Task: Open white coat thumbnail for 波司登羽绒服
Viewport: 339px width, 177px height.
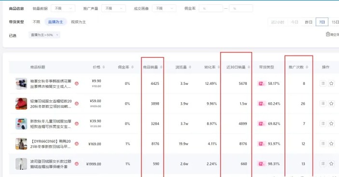Action: coord(21,164)
